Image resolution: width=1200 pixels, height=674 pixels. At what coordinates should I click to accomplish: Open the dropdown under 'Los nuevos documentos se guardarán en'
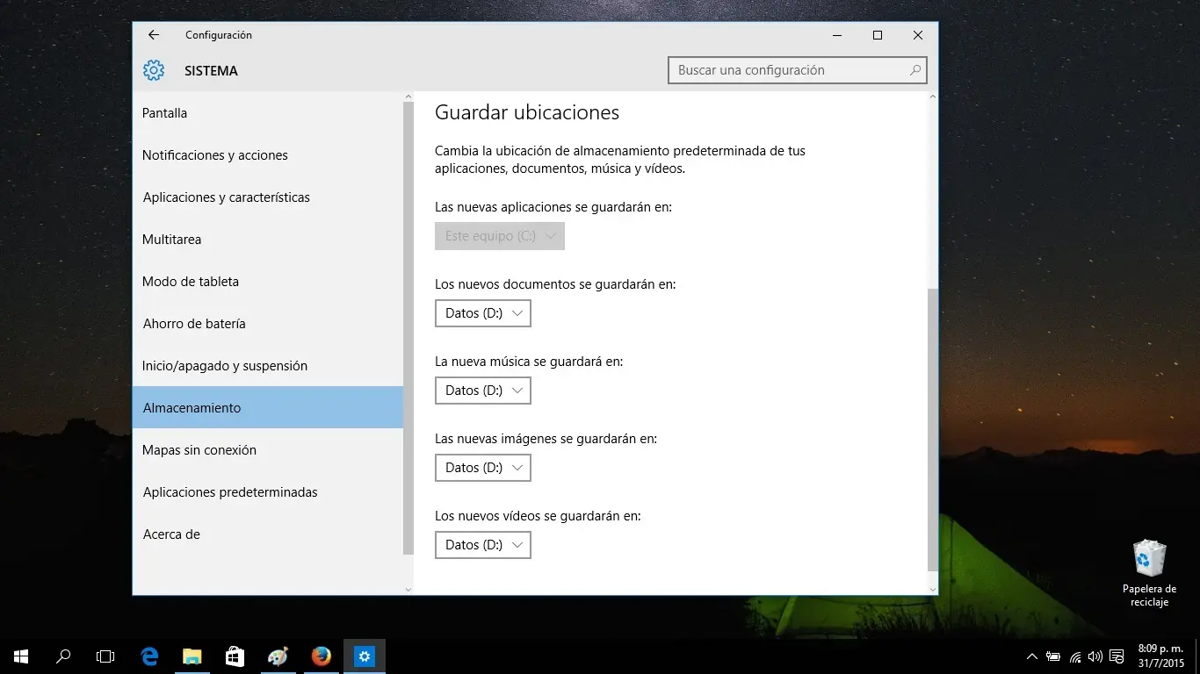pyautogui.click(x=482, y=312)
